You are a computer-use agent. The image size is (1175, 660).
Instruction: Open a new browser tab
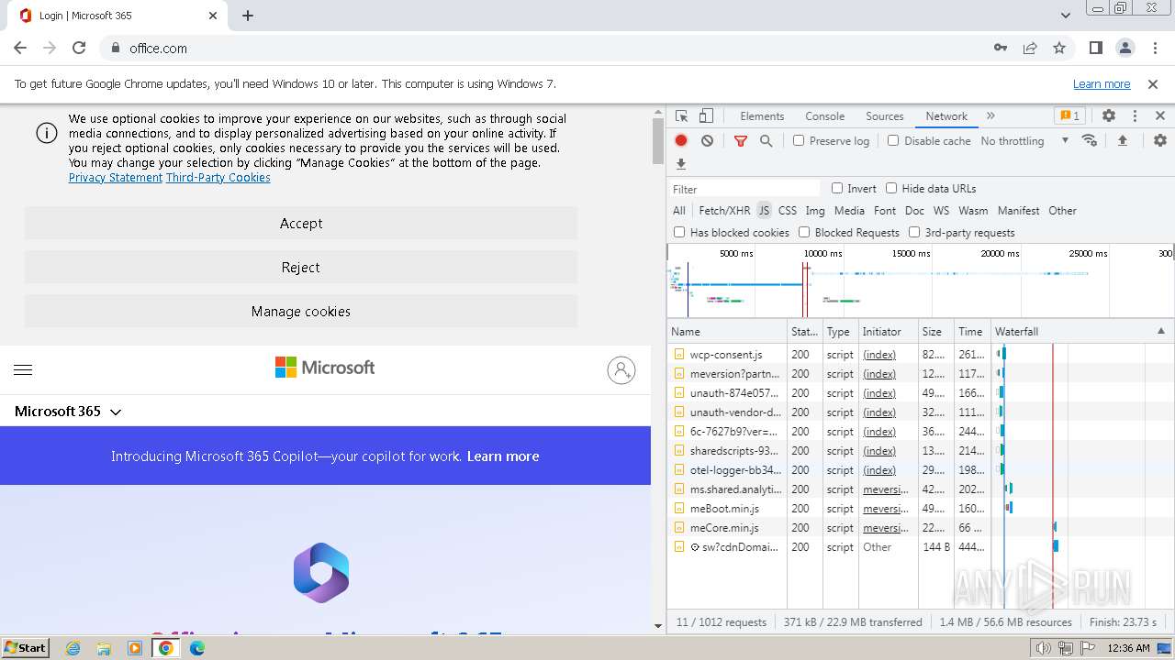point(248,16)
